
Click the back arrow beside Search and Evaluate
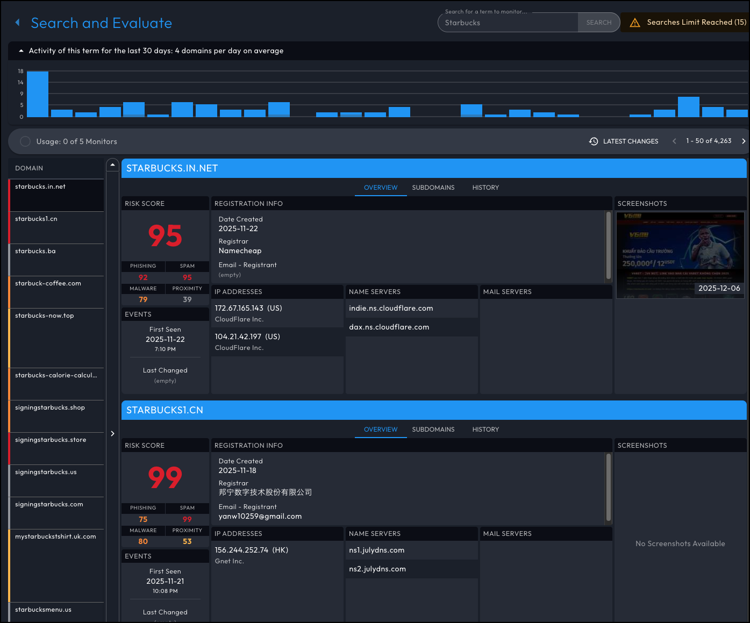tap(18, 23)
